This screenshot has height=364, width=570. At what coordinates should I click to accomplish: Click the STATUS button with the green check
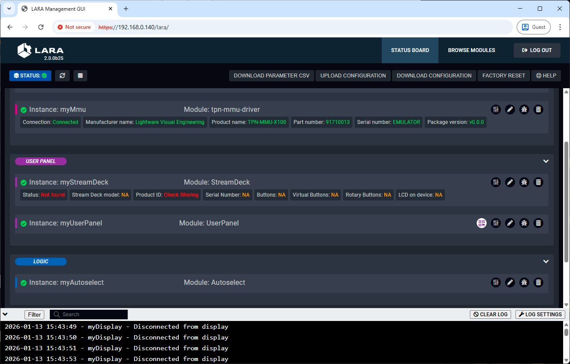(x=30, y=76)
